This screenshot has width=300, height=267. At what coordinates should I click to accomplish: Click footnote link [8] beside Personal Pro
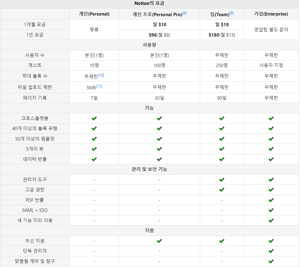pos(185,13)
